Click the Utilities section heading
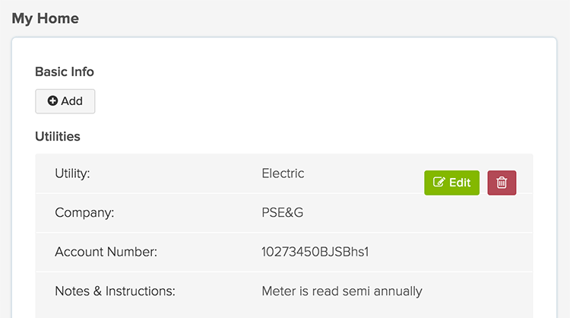Screen dimensions: 570x318 point(58,137)
